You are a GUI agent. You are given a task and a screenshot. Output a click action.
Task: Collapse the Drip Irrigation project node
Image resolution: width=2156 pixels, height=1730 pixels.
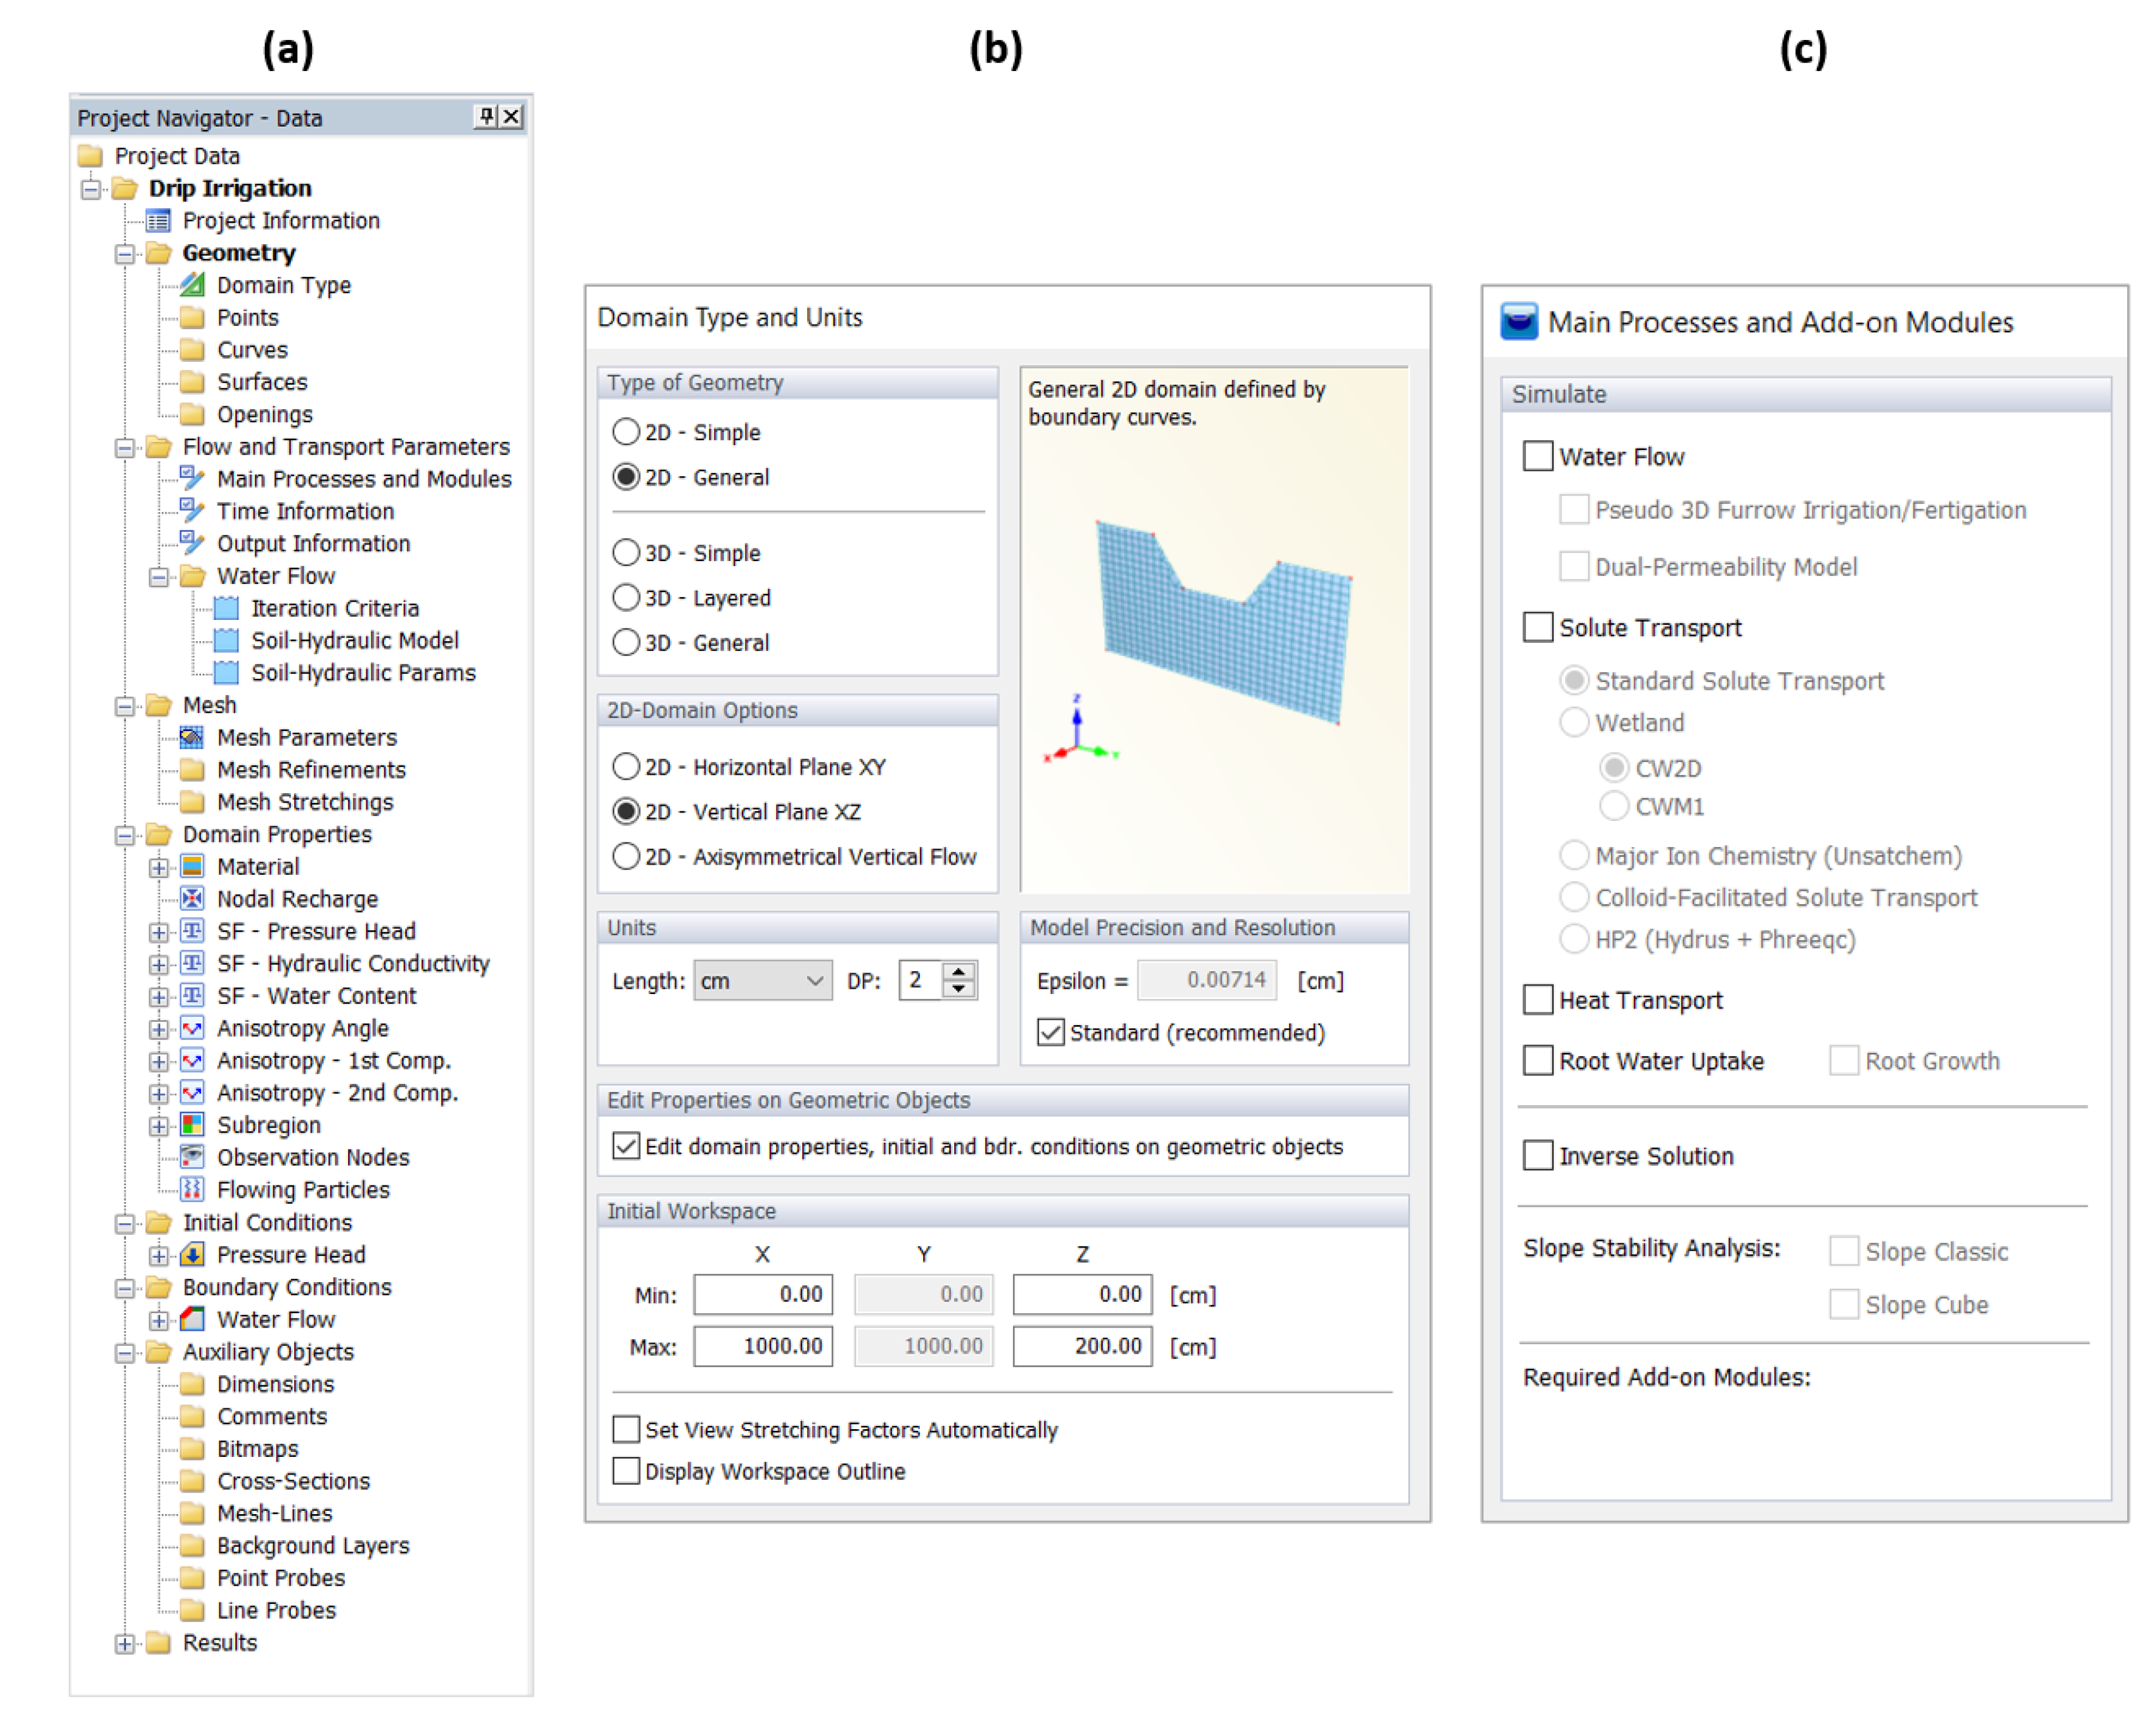(91, 189)
